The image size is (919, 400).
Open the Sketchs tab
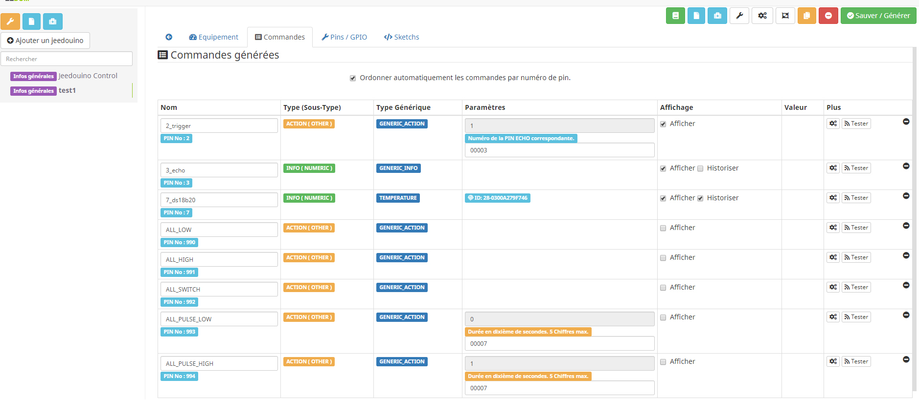[x=401, y=37]
